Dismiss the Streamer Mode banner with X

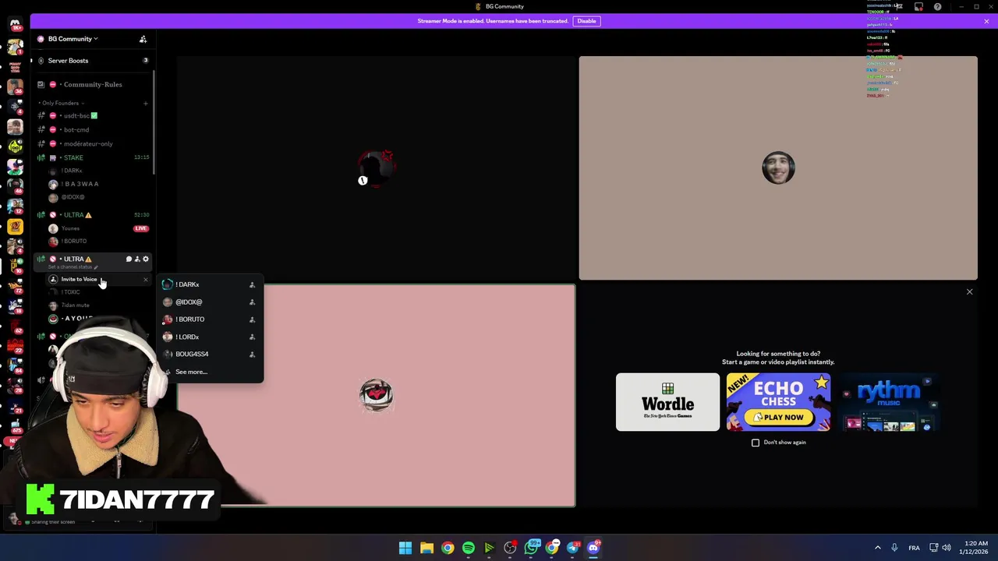(x=986, y=21)
